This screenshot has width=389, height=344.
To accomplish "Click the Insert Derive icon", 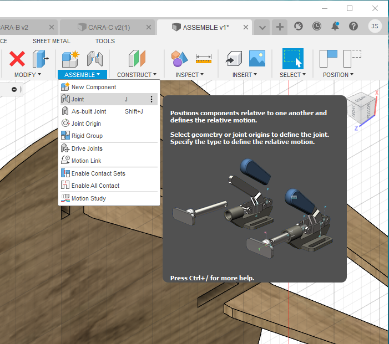I will 234,59.
